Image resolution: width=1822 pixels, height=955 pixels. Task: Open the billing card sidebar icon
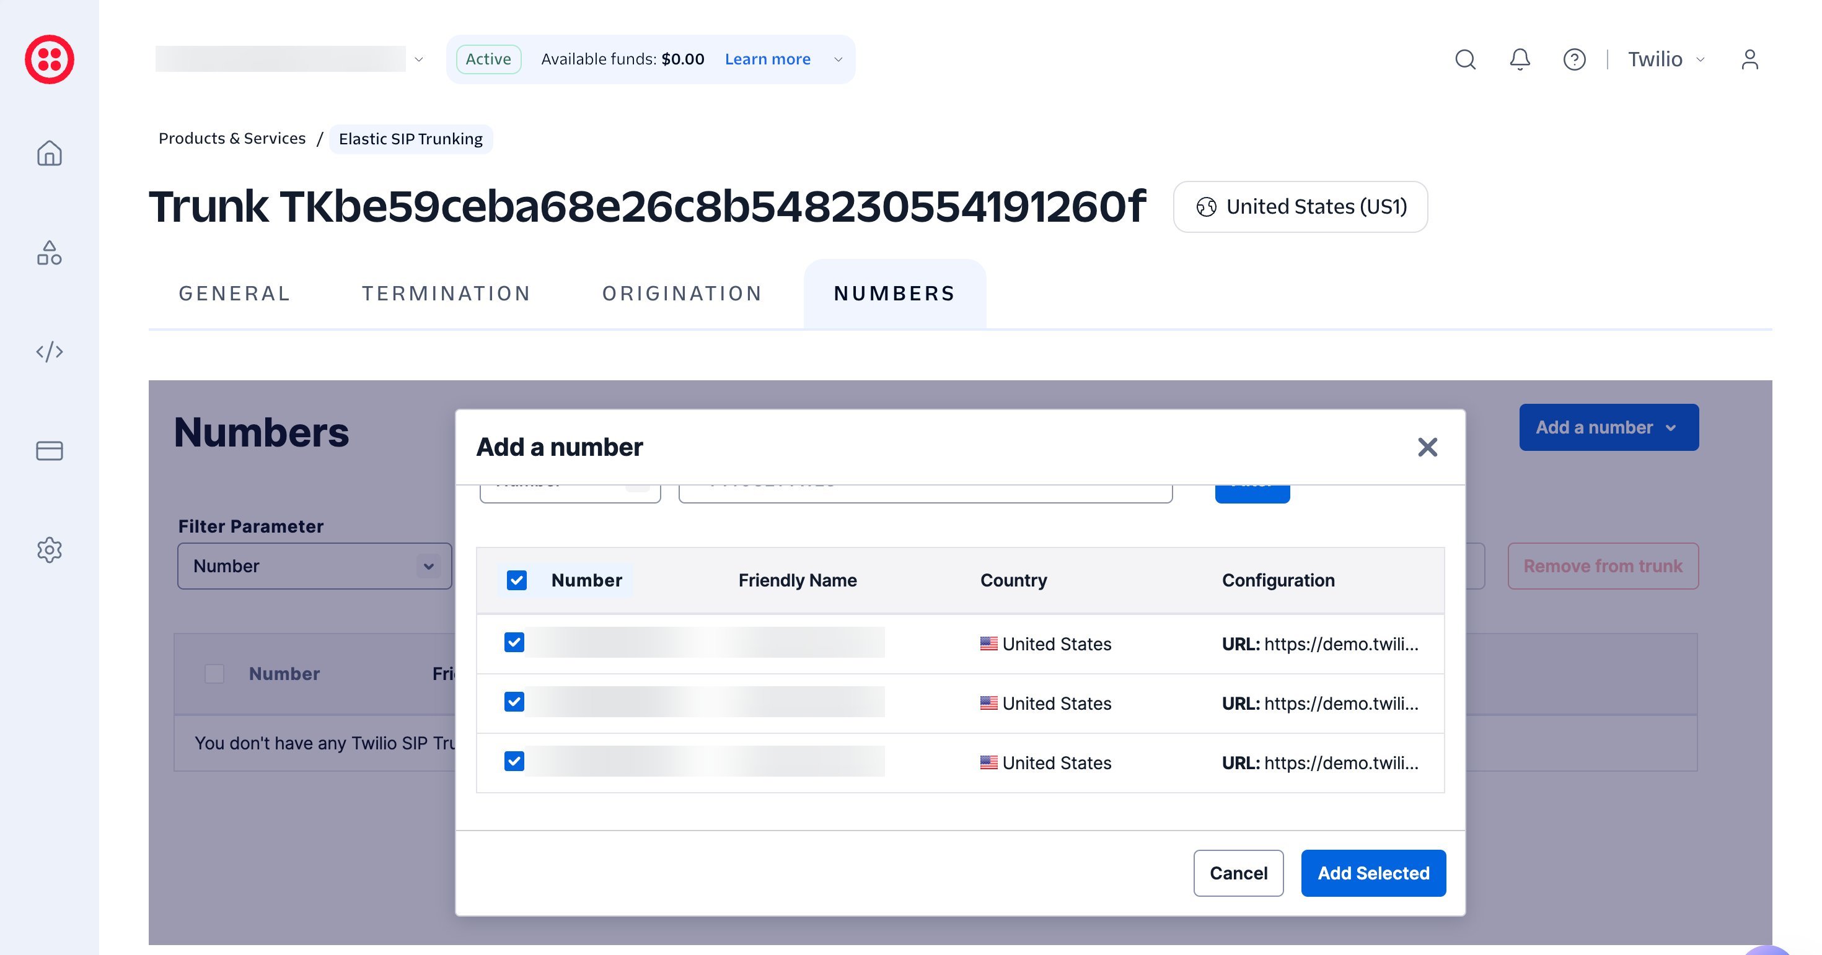point(50,450)
